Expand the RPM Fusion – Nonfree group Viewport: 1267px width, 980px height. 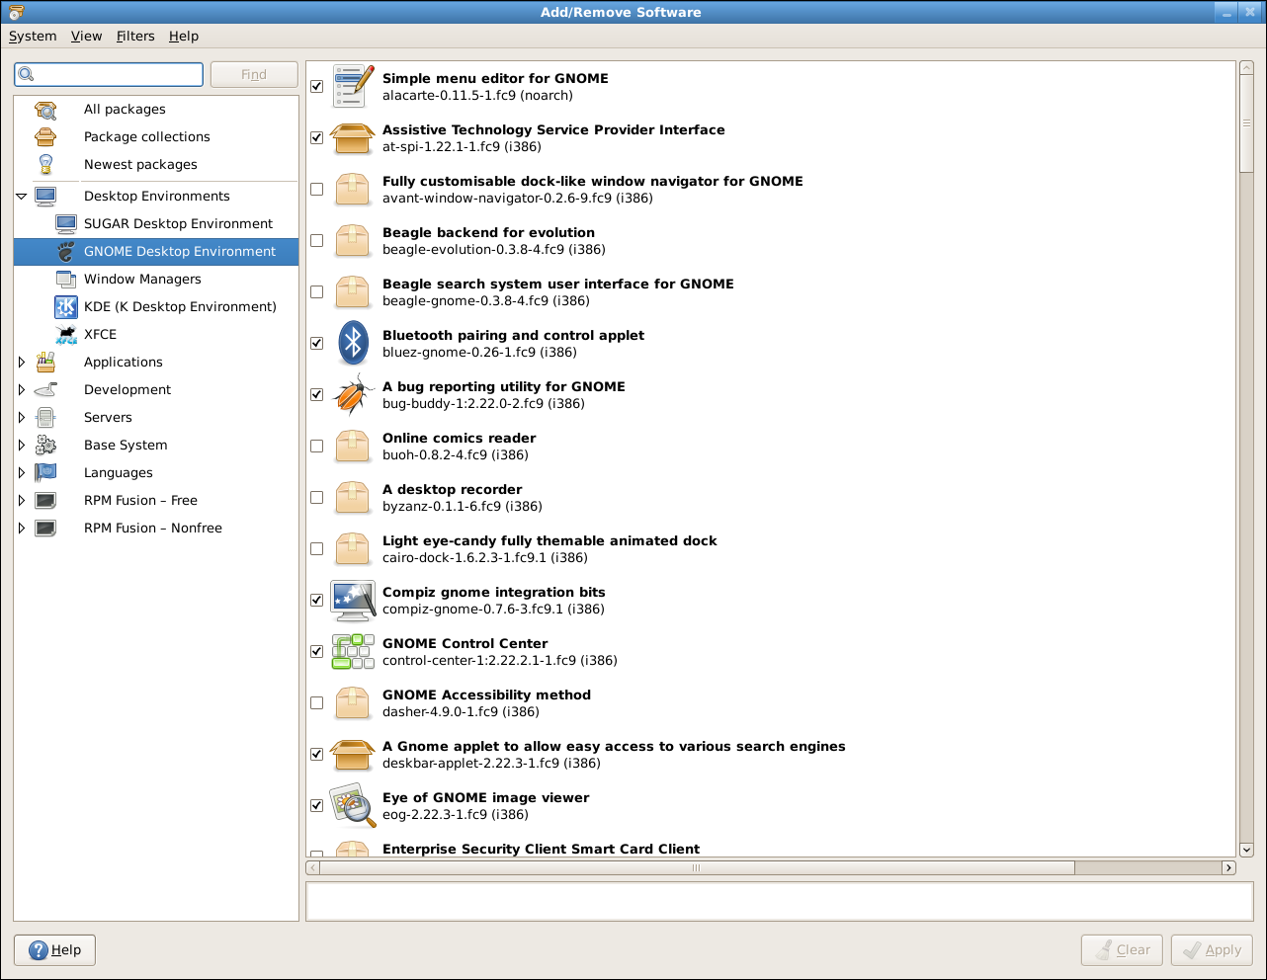coord(22,528)
